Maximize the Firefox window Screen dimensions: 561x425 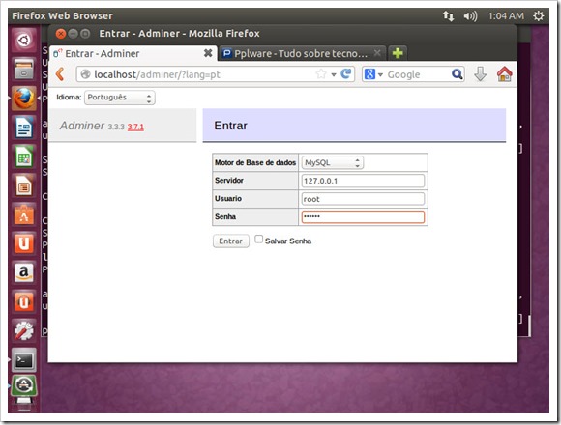[85, 34]
